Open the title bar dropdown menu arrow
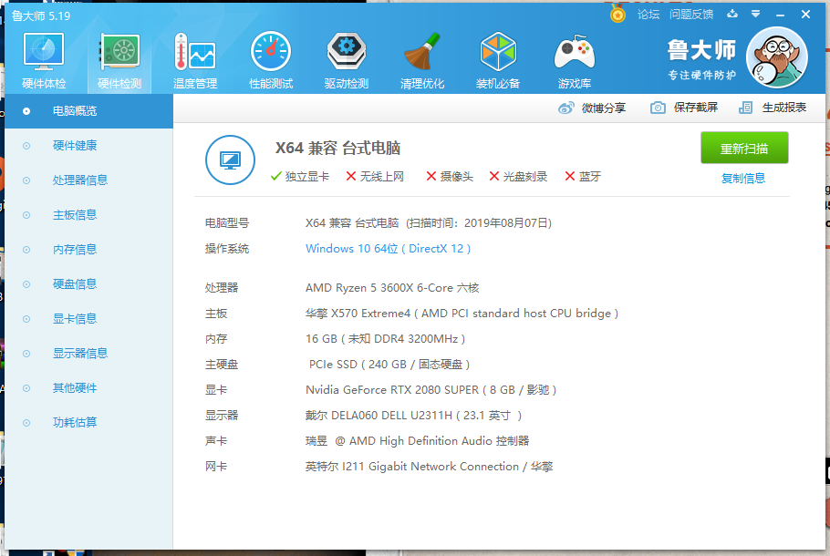 pyautogui.click(x=755, y=14)
